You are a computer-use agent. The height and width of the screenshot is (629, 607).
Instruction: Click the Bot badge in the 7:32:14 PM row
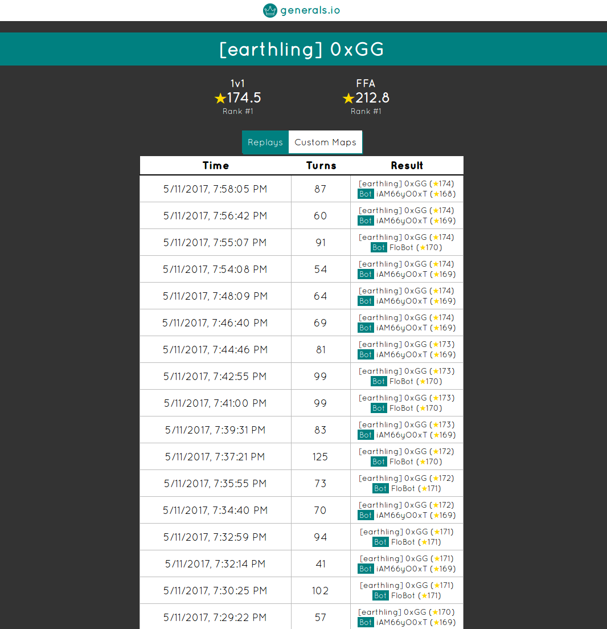(366, 569)
